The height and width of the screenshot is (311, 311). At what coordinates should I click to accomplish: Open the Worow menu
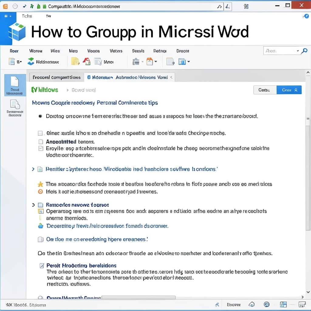36,51
